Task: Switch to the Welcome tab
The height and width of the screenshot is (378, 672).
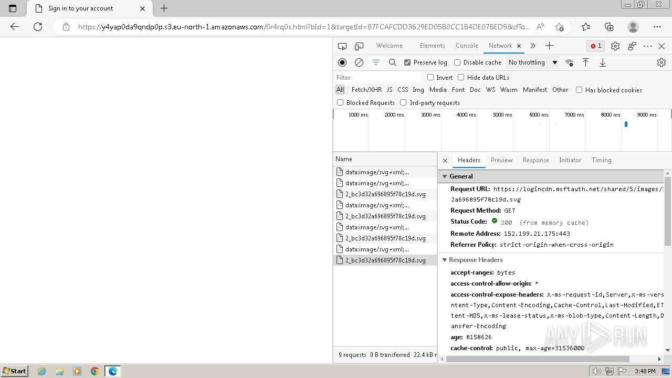Action: point(389,46)
